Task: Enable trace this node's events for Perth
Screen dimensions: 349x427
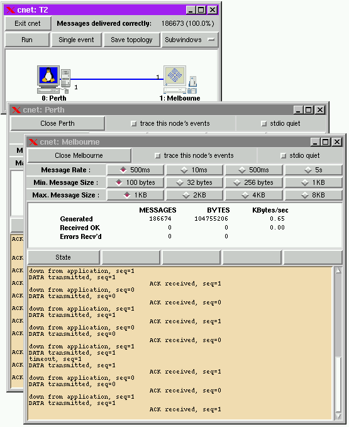Action: tap(133, 124)
